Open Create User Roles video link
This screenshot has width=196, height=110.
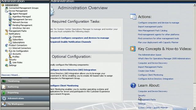click(146, 71)
